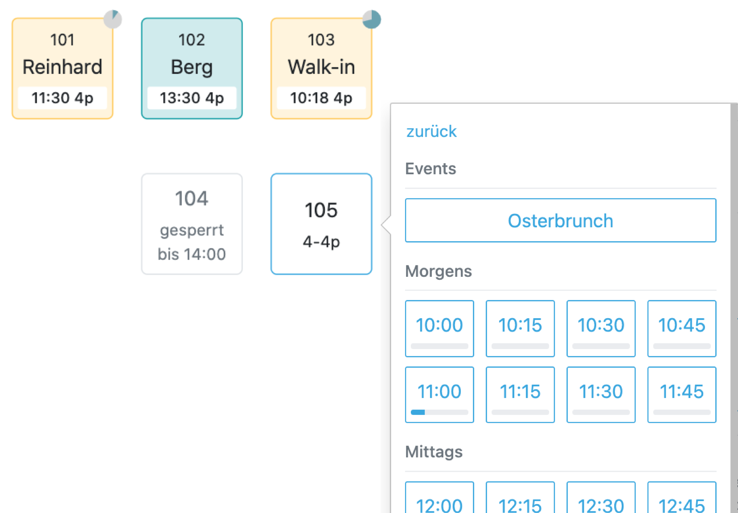Select the blocked table 104
The width and height of the screenshot is (738, 513).
point(192,224)
